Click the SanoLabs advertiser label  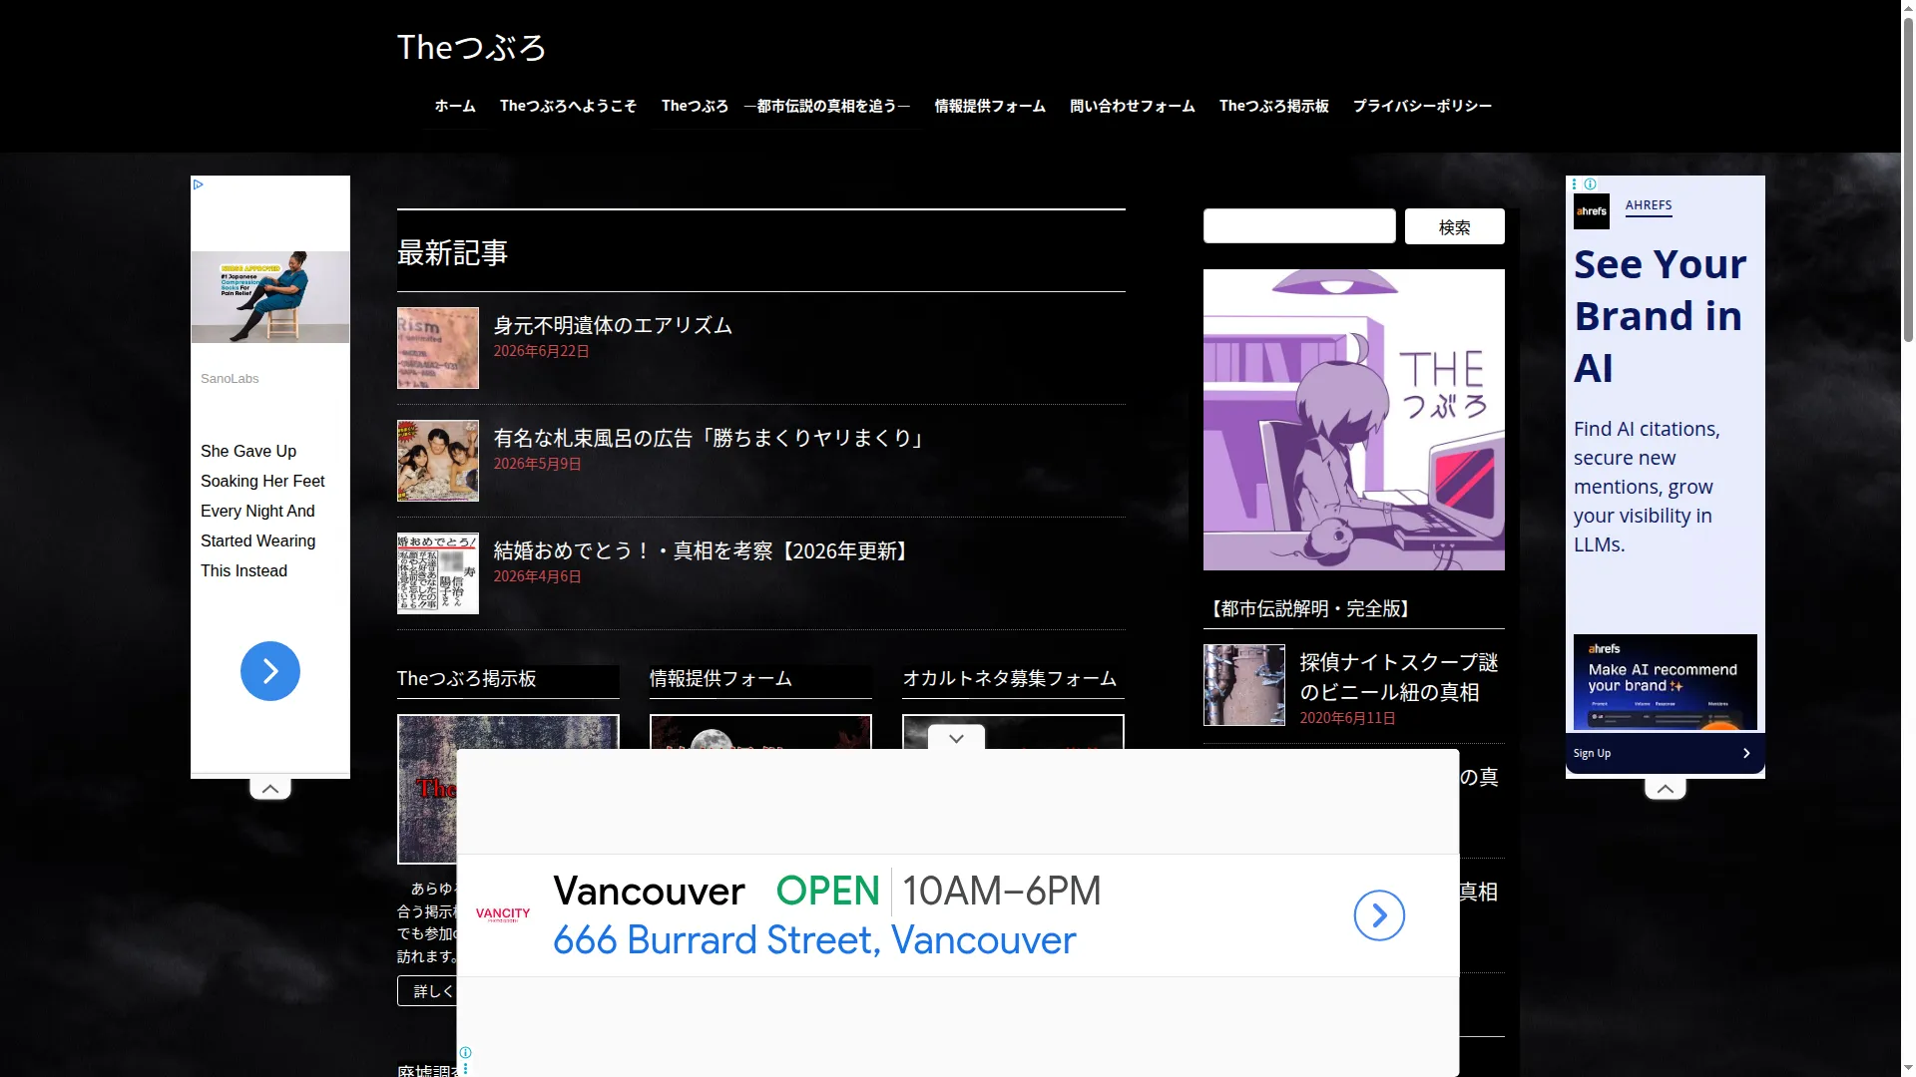230,379
